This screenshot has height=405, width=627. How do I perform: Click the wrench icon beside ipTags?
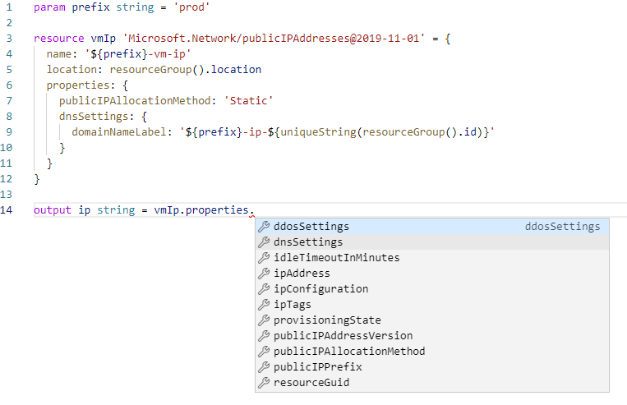click(264, 305)
